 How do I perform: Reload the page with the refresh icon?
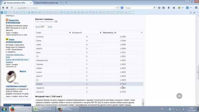coord(118,8)
